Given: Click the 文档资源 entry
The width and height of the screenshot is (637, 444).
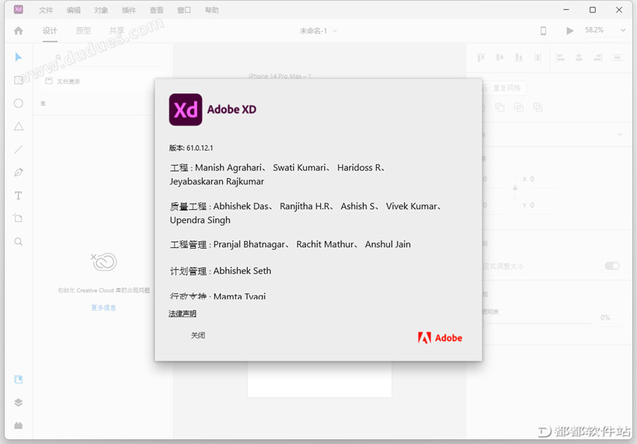Looking at the screenshot, I should point(68,82).
